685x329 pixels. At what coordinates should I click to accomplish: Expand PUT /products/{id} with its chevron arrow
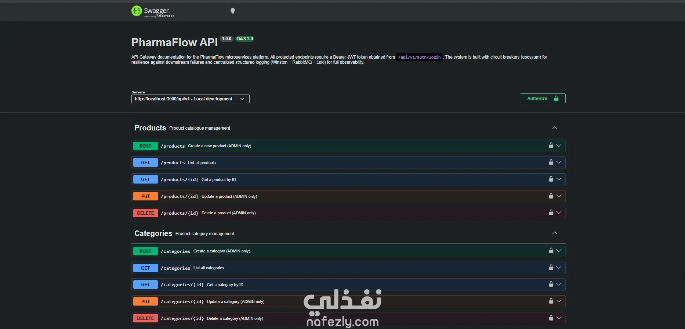tap(559, 196)
